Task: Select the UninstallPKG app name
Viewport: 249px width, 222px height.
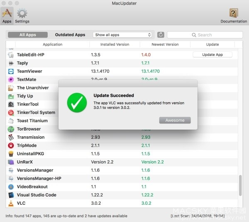Action: [x=30, y=154]
